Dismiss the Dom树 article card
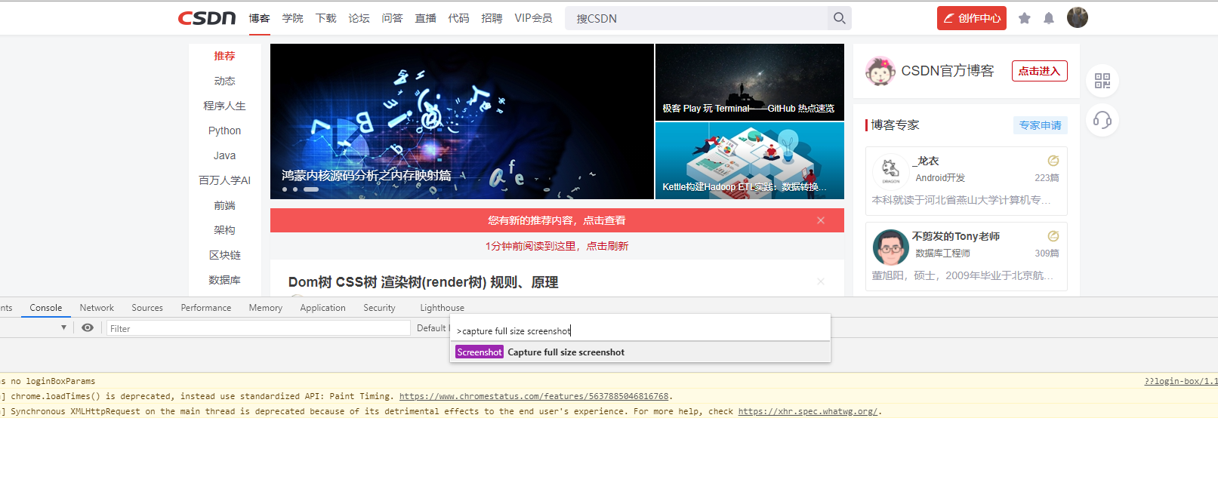The width and height of the screenshot is (1218, 504). tap(821, 281)
